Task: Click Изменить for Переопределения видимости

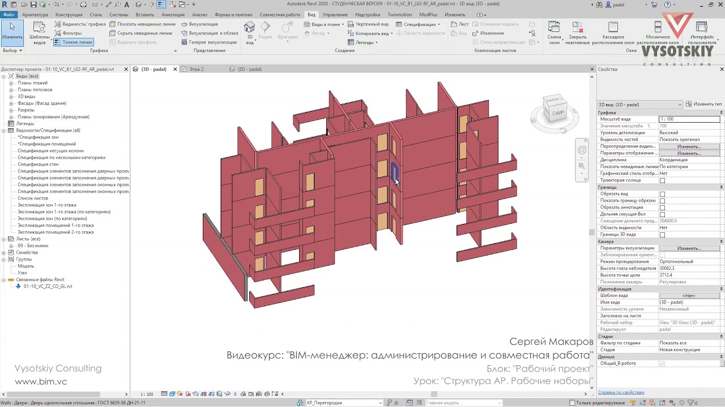Action: (689, 146)
